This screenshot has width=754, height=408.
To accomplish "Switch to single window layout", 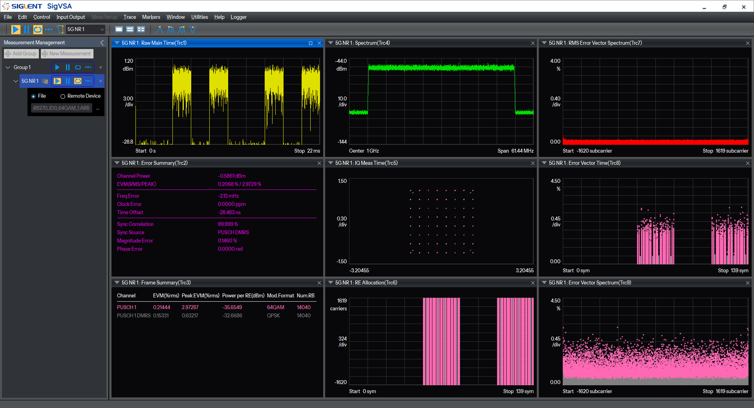I will pos(119,29).
